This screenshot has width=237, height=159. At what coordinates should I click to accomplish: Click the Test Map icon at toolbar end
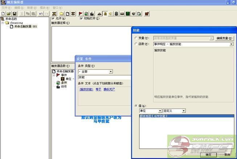[147, 14]
